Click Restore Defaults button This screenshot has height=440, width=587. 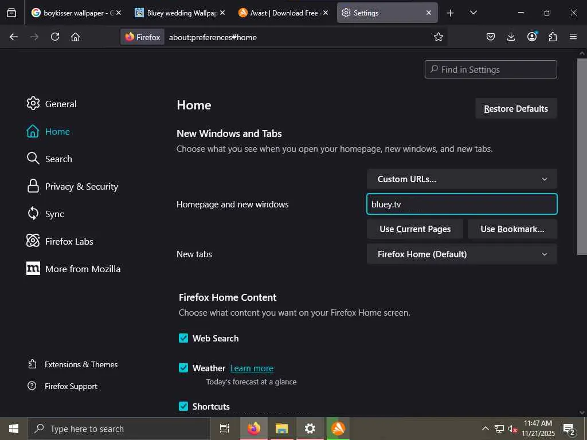point(516,108)
